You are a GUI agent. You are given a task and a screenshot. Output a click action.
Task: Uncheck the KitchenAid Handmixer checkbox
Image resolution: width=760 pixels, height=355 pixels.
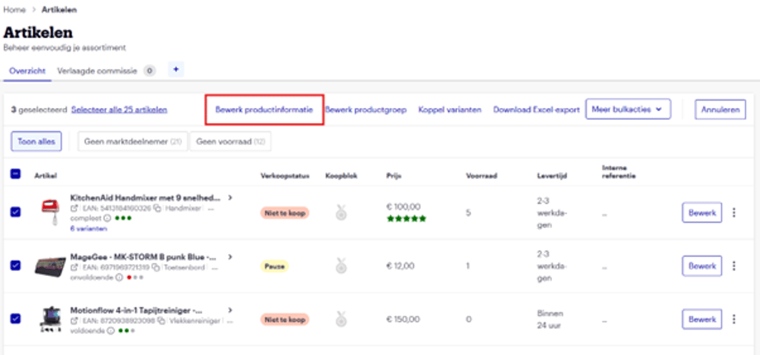pyautogui.click(x=16, y=212)
